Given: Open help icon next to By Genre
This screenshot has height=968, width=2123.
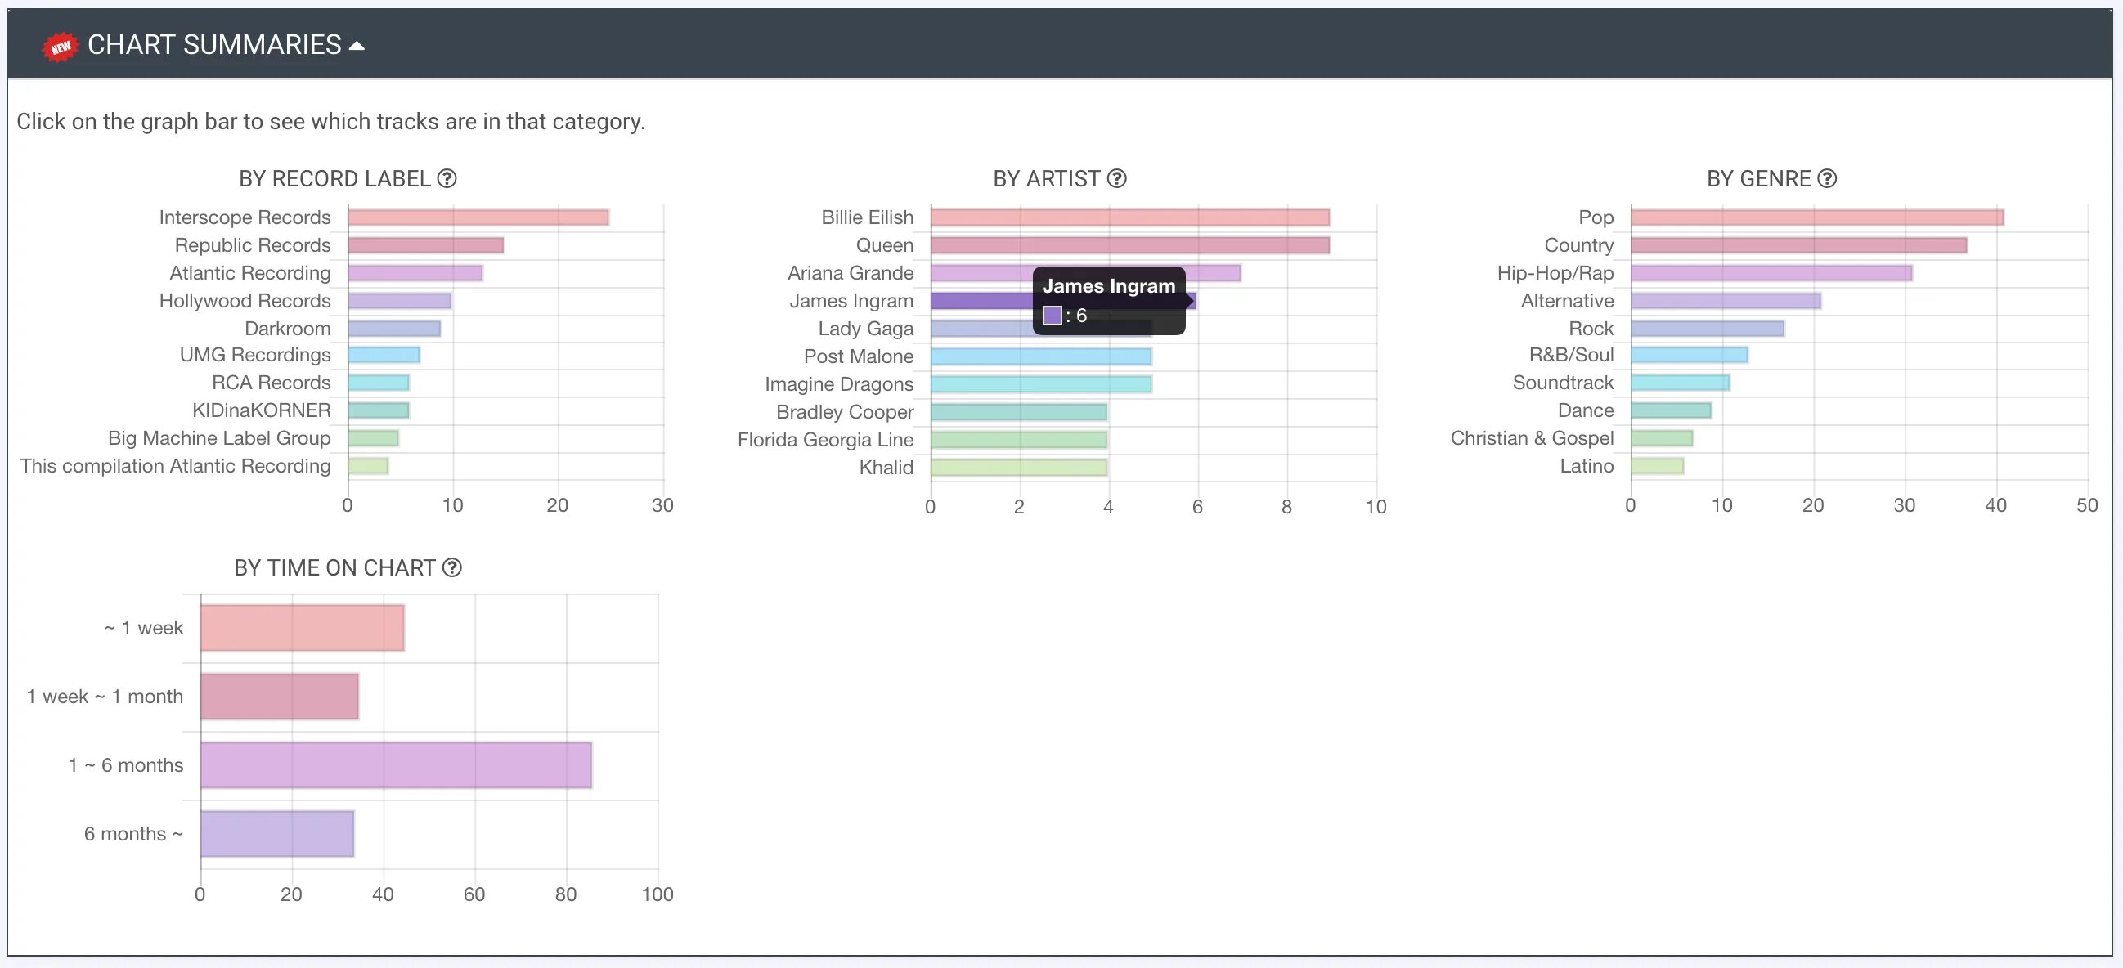Looking at the screenshot, I should point(1827,179).
